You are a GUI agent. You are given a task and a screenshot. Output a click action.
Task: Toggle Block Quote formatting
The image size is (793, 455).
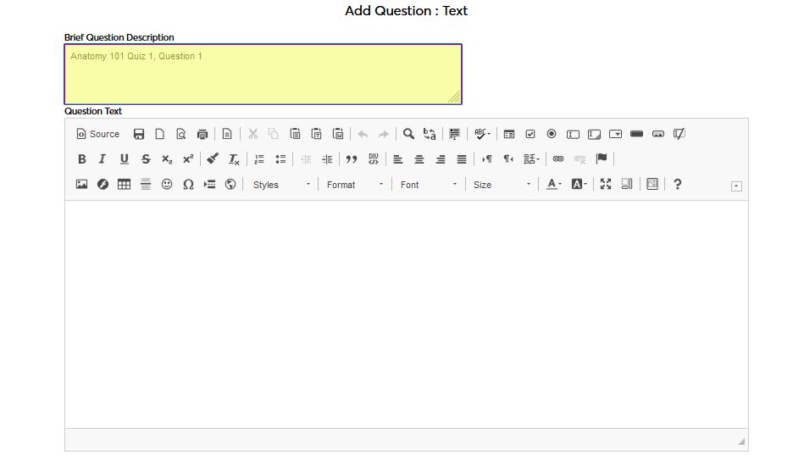coord(352,159)
